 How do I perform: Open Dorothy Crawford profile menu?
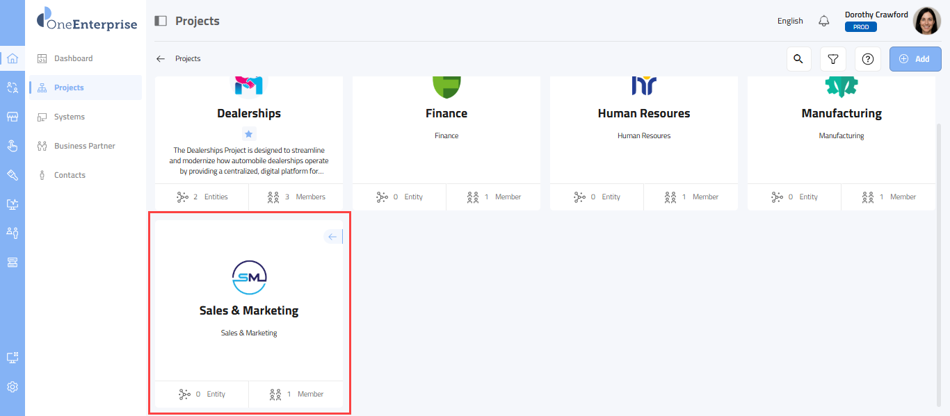926,21
